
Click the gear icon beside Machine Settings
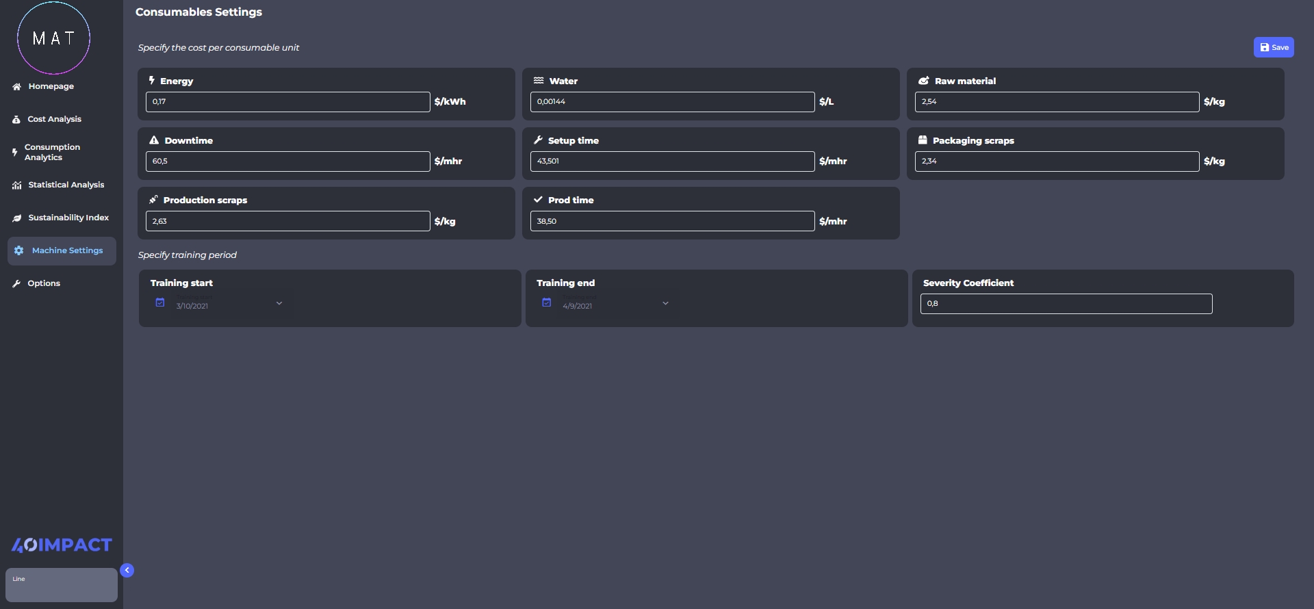coord(18,250)
